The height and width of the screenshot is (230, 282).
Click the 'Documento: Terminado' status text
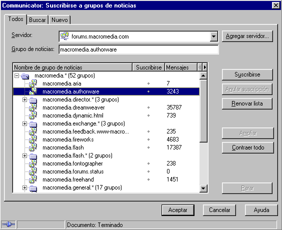[95, 225]
